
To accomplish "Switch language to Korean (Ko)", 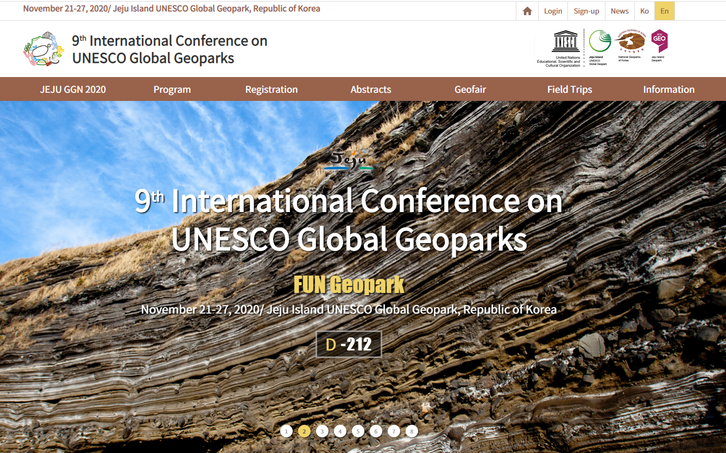I will coord(645,11).
